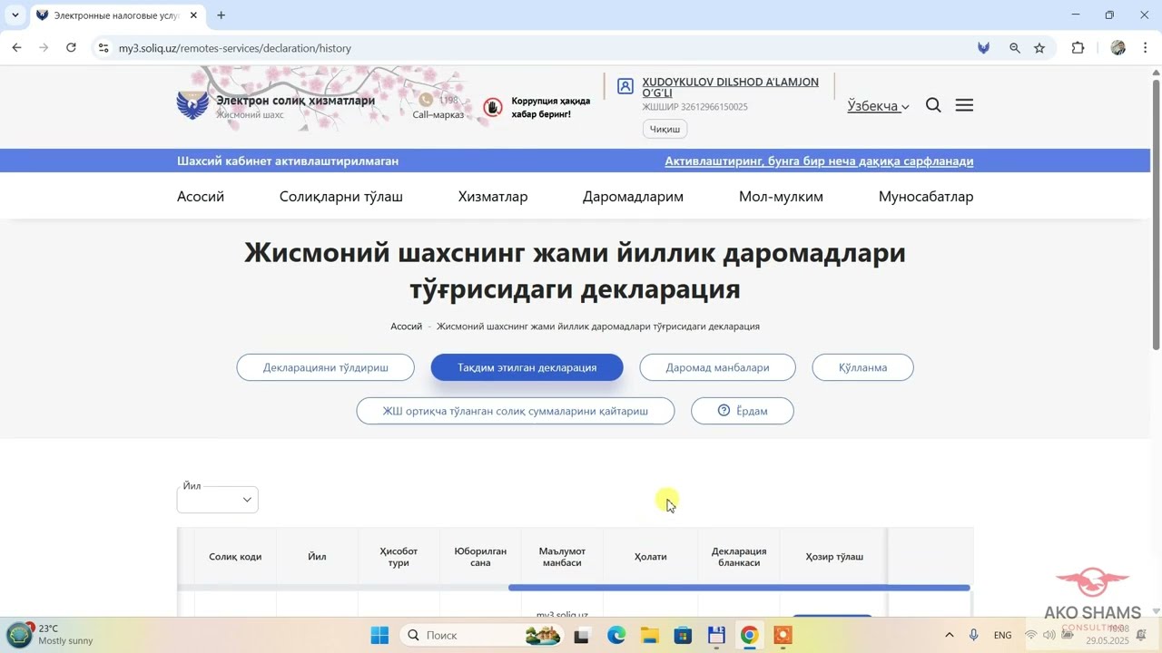Screen dimensions: 1162x653
Task: View site information icon in address bar
Action: 103,48
